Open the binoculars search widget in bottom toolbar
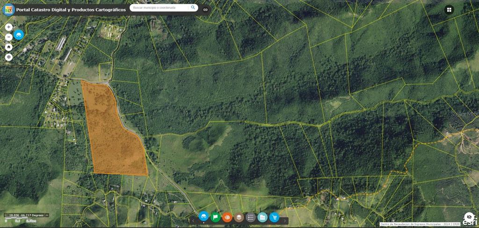Image resolution: width=479 pixels, height=228 pixels. point(203,217)
